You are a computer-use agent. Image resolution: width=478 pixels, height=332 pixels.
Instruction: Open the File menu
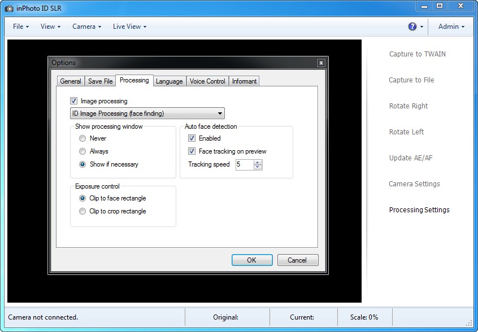(x=21, y=27)
